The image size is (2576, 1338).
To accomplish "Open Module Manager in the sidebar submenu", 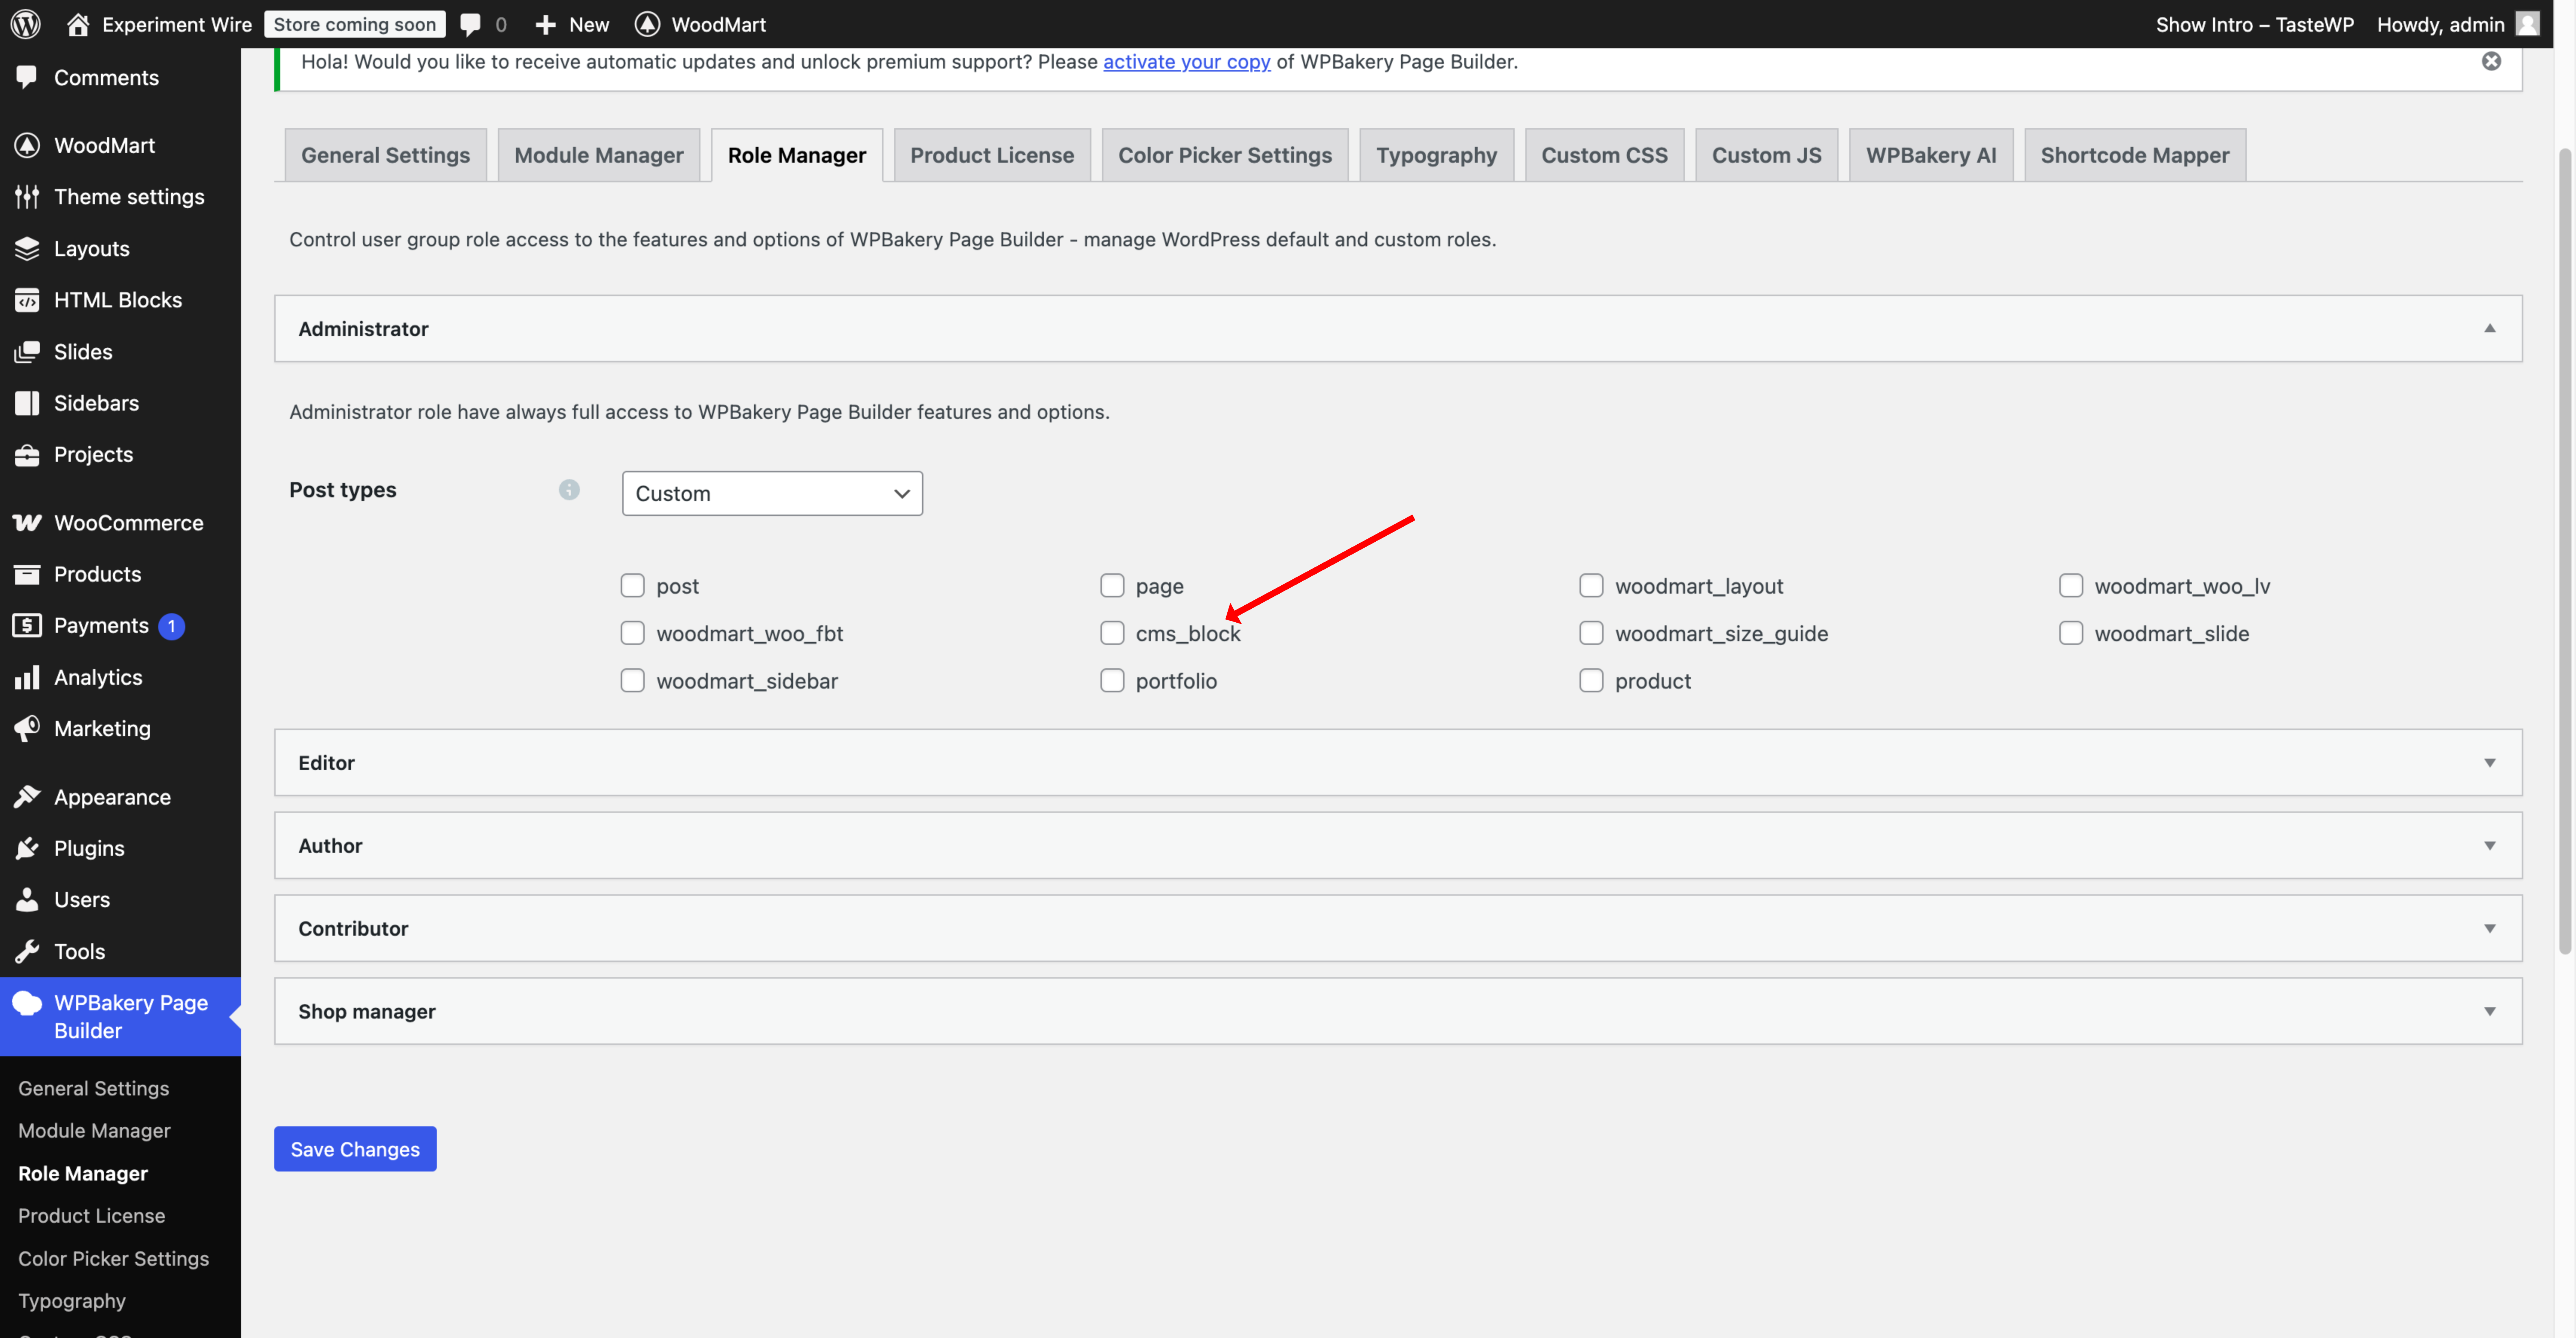I will click(x=94, y=1130).
